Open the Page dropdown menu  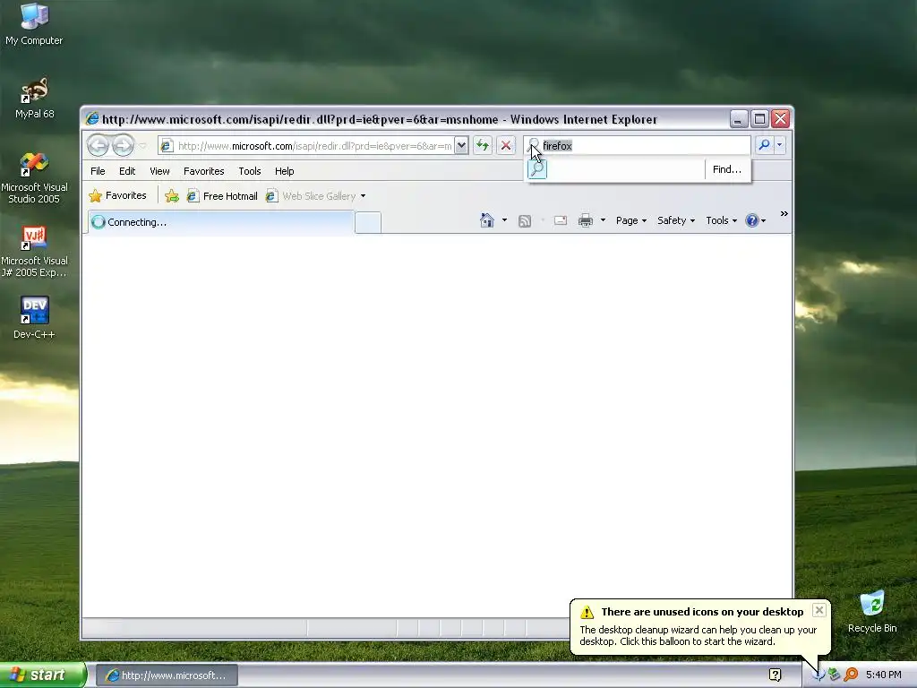coord(631,220)
